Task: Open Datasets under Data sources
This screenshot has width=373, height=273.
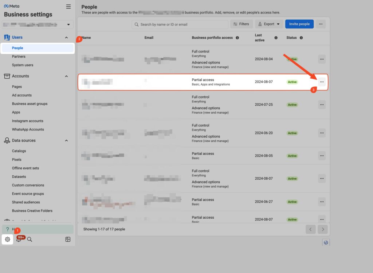Action: [19, 177]
